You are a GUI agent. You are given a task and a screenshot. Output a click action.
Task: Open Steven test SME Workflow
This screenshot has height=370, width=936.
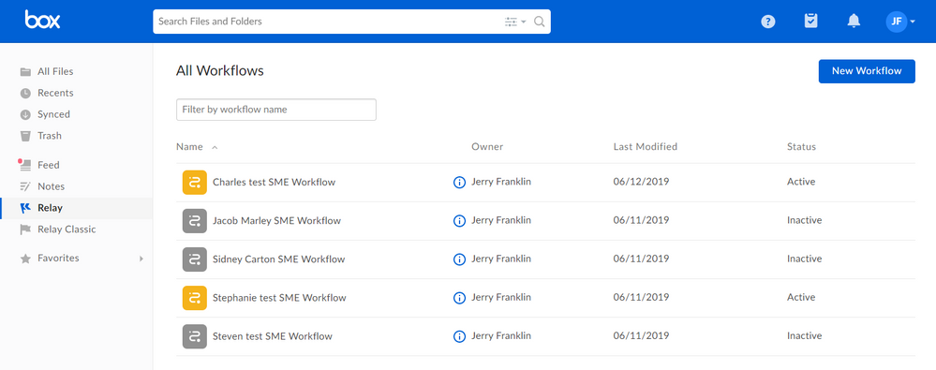(x=273, y=336)
